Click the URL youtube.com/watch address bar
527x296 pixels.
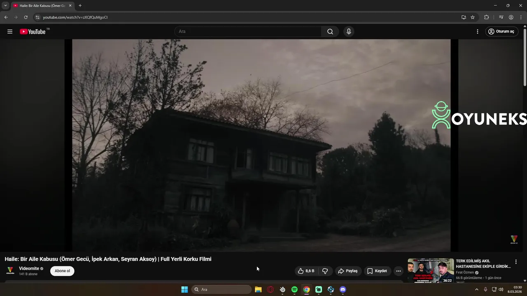[75, 17]
